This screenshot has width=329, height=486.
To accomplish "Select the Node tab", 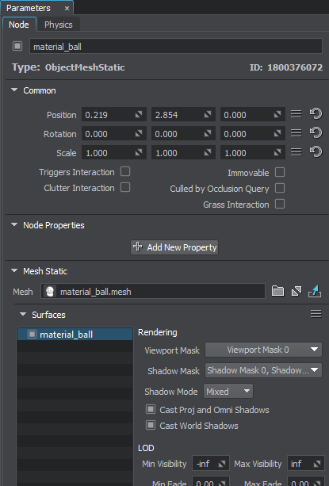I will pos(19,25).
